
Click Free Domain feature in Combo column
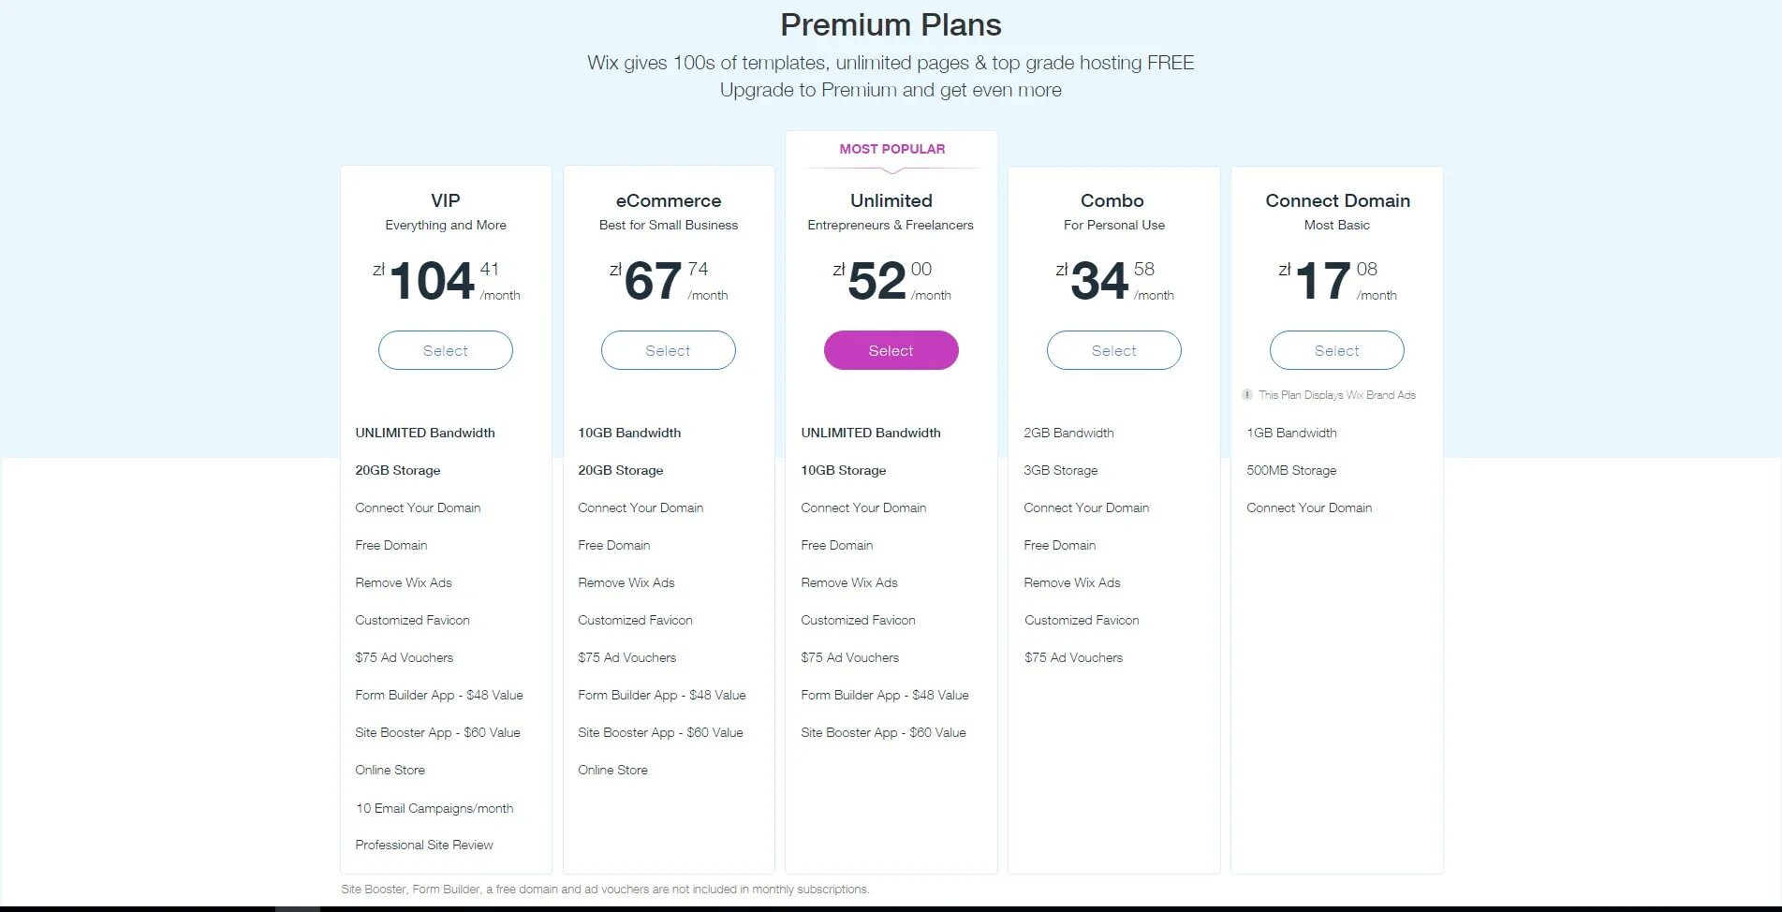click(1060, 545)
